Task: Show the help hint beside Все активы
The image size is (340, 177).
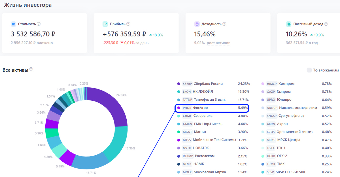Action: click(31, 69)
